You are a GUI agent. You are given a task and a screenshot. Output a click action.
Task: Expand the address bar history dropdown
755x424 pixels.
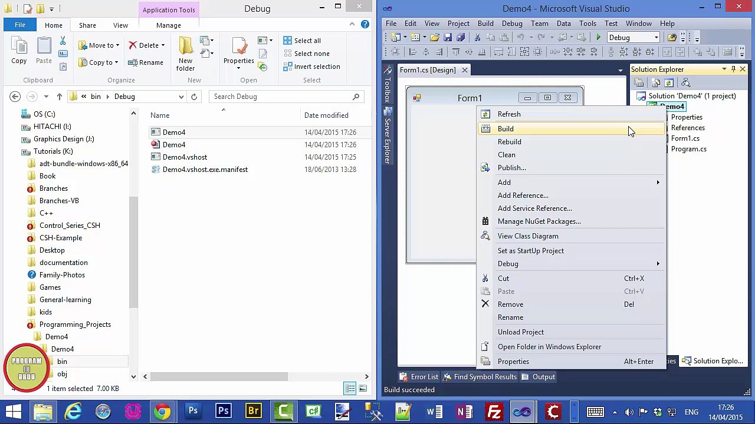[181, 97]
